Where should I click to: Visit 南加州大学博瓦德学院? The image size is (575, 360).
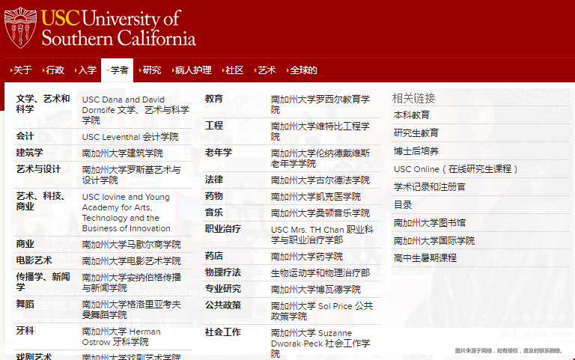coord(316,289)
